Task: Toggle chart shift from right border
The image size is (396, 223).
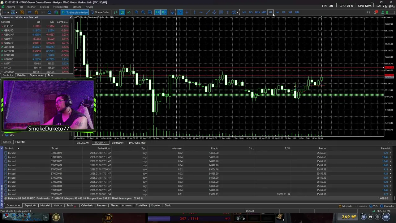Action: tap(164, 12)
